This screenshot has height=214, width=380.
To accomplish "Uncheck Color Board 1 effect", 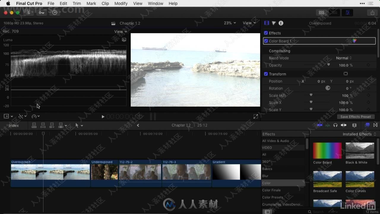I will point(266,41).
